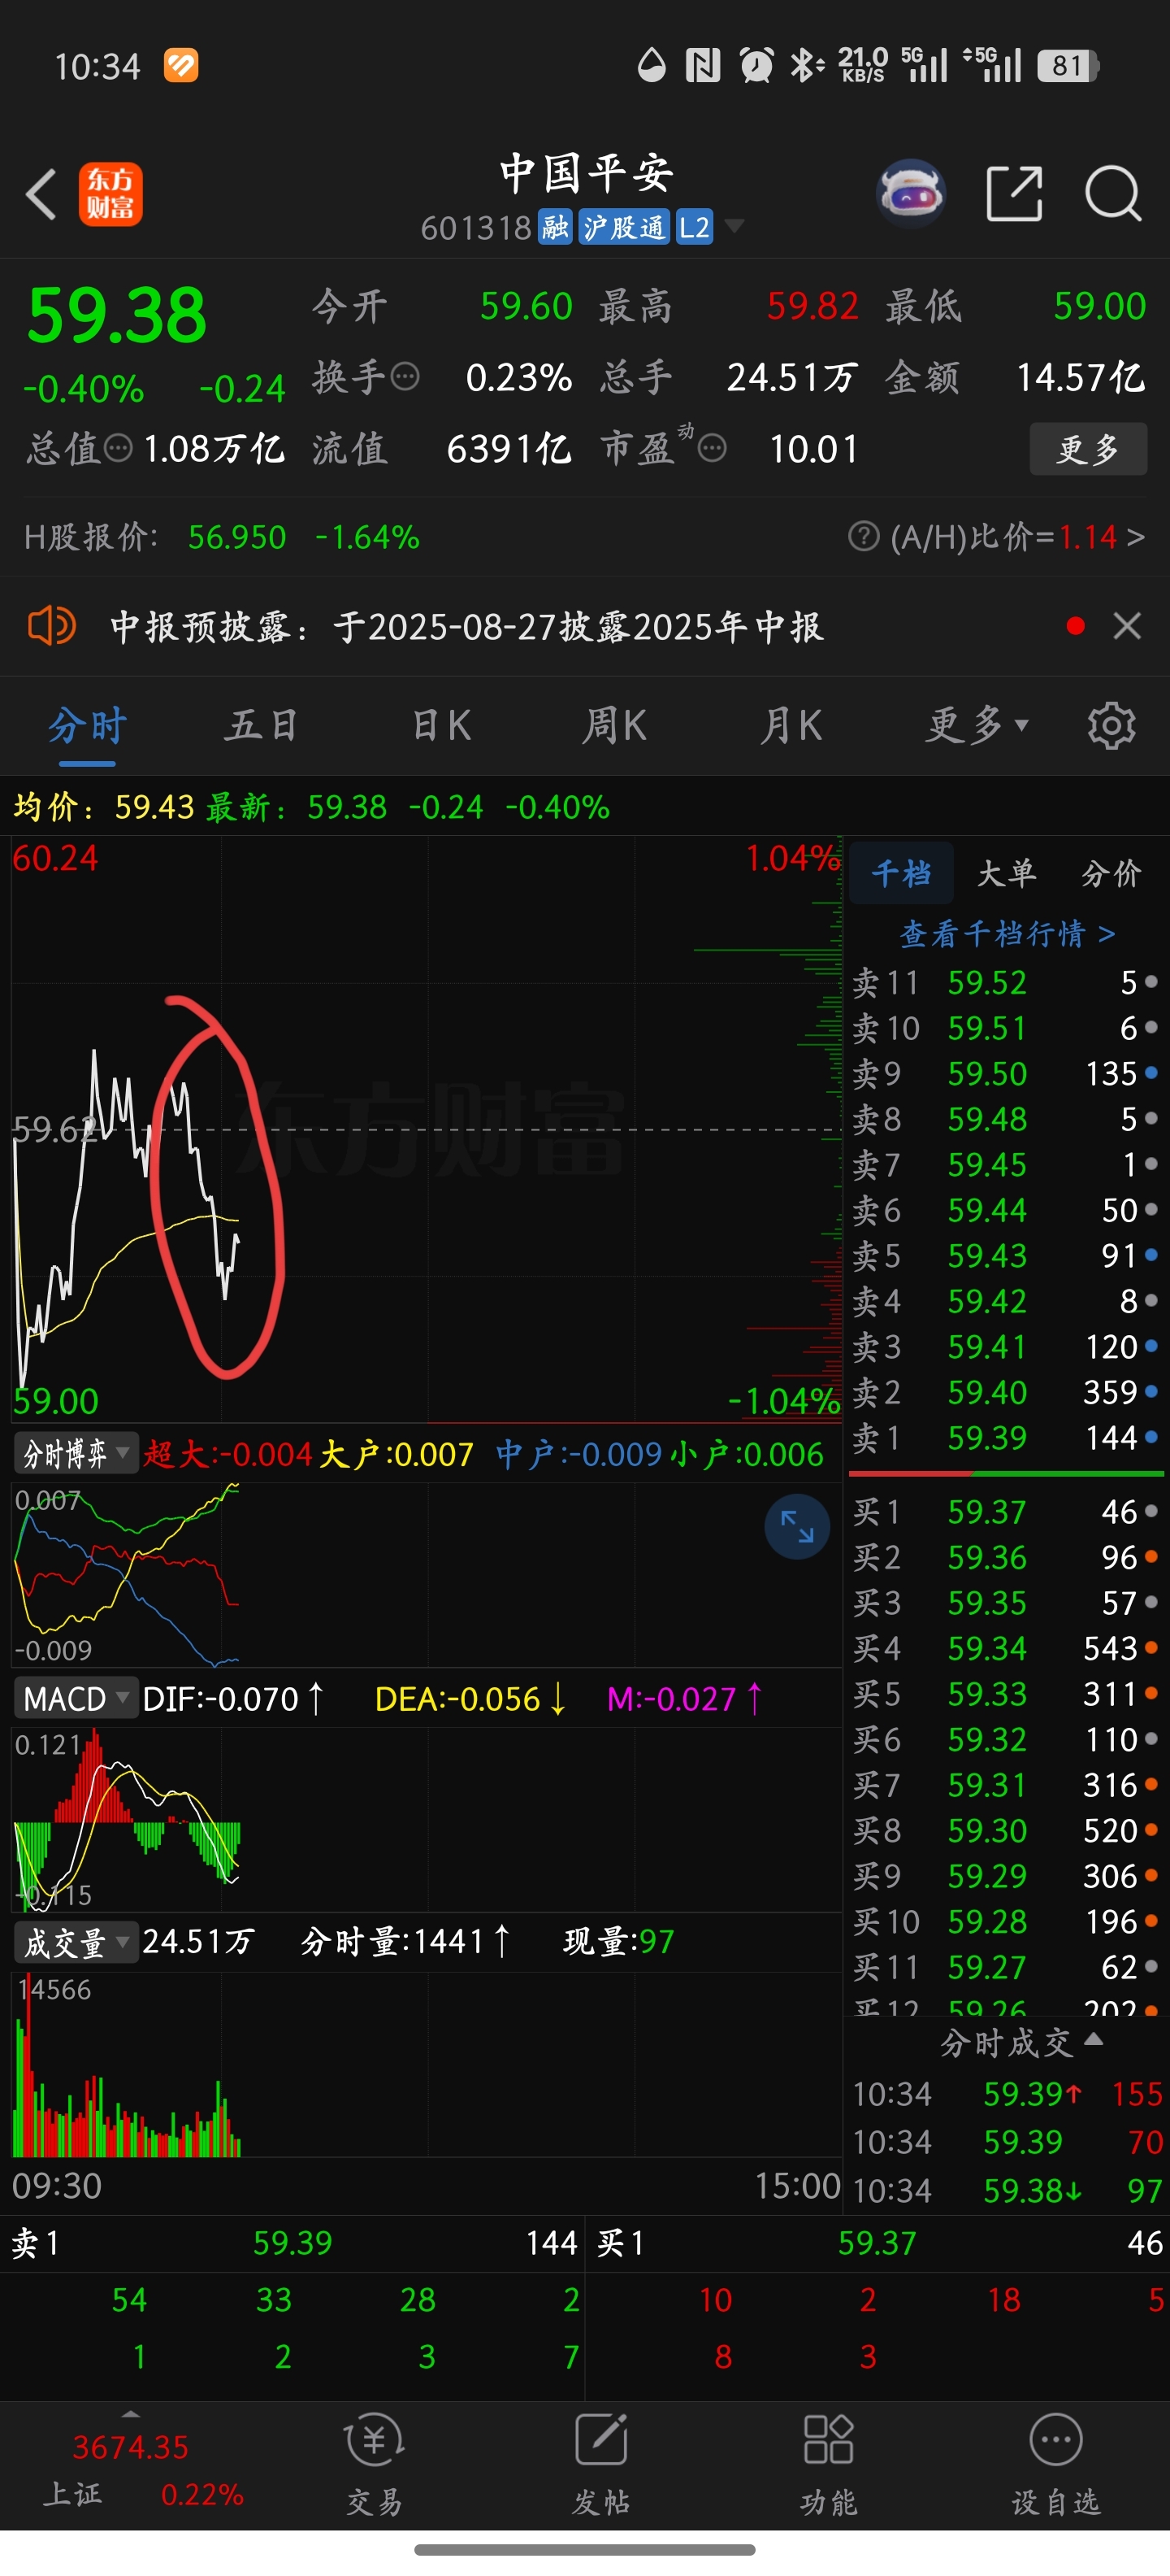
Task: Share the stock page via export icon
Action: 1014,193
